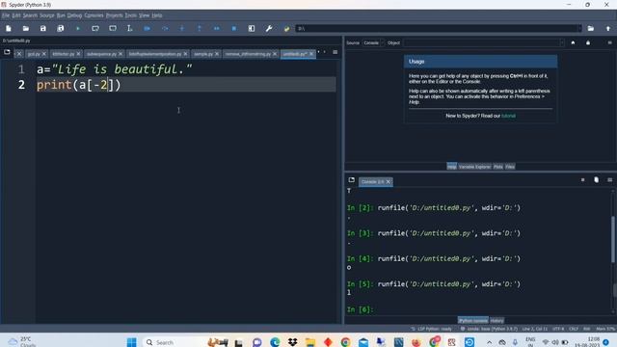Switch to the Plots tab
The height and width of the screenshot is (347, 617).
click(x=498, y=167)
